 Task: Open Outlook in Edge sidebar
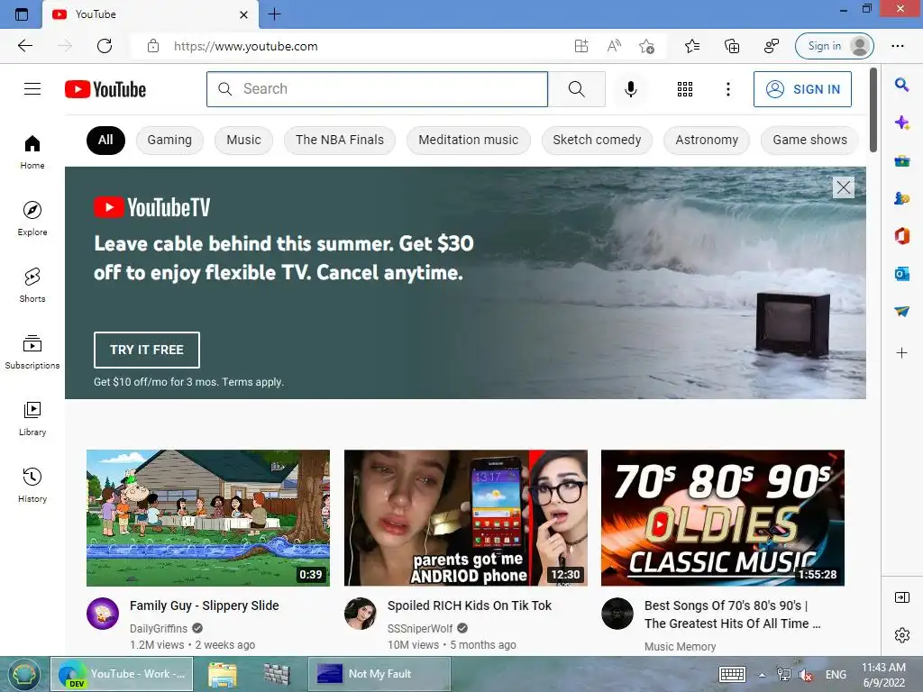click(x=901, y=274)
